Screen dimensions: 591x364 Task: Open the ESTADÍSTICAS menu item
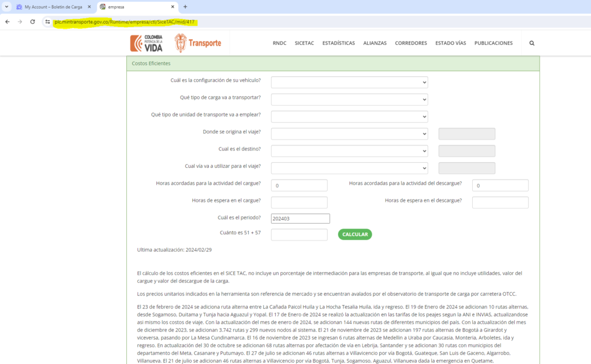338,43
